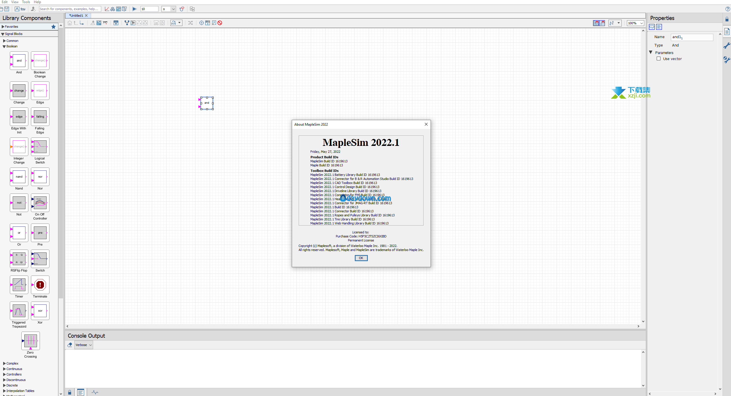Click the fmu export icon
This screenshot has height=396, width=731.
point(23,9)
